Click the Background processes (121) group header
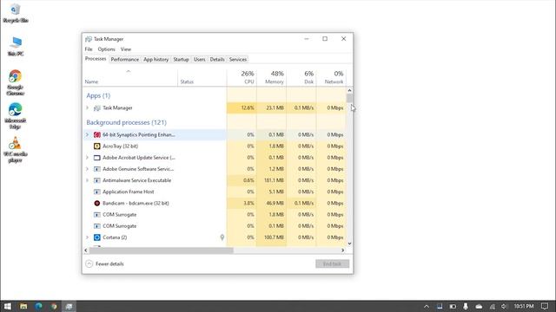Viewport: 556px width, 312px height. [126, 122]
